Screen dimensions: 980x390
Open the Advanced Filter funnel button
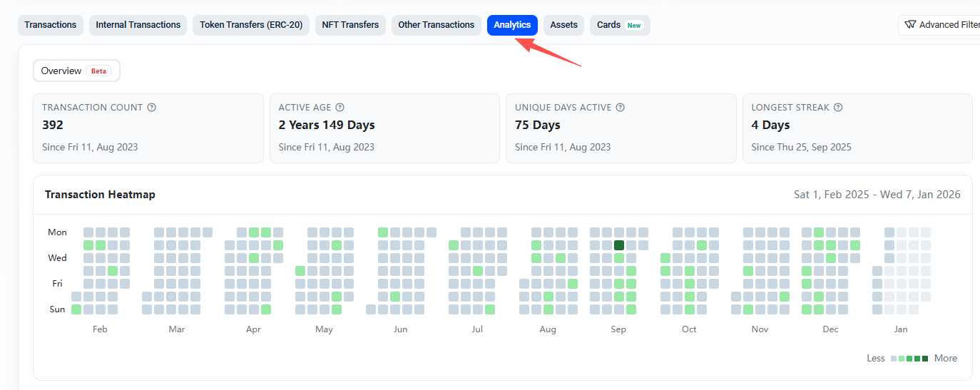click(940, 25)
